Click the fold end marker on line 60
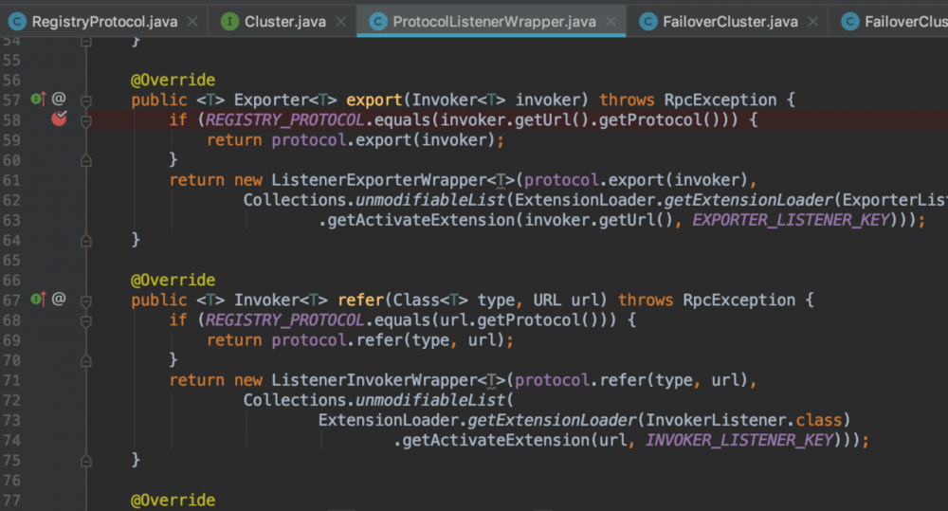This screenshot has width=948, height=511. point(86,161)
